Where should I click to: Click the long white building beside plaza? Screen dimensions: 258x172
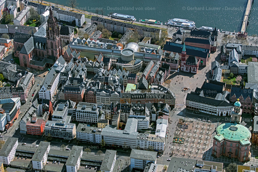point(208,106)
